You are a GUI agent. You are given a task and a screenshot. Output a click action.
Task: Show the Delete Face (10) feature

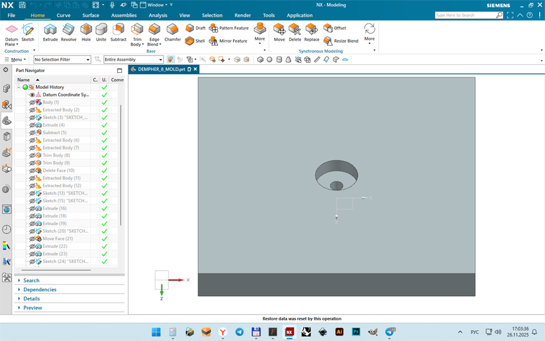coord(32,170)
